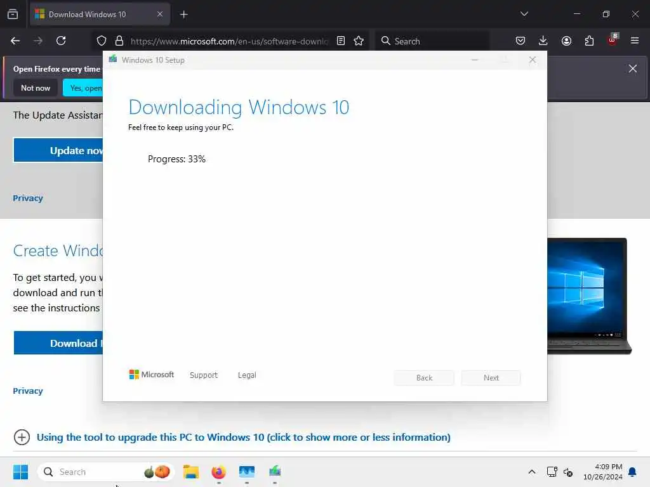
Task: Open a new tab with the plus icon
Action: coord(184,15)
